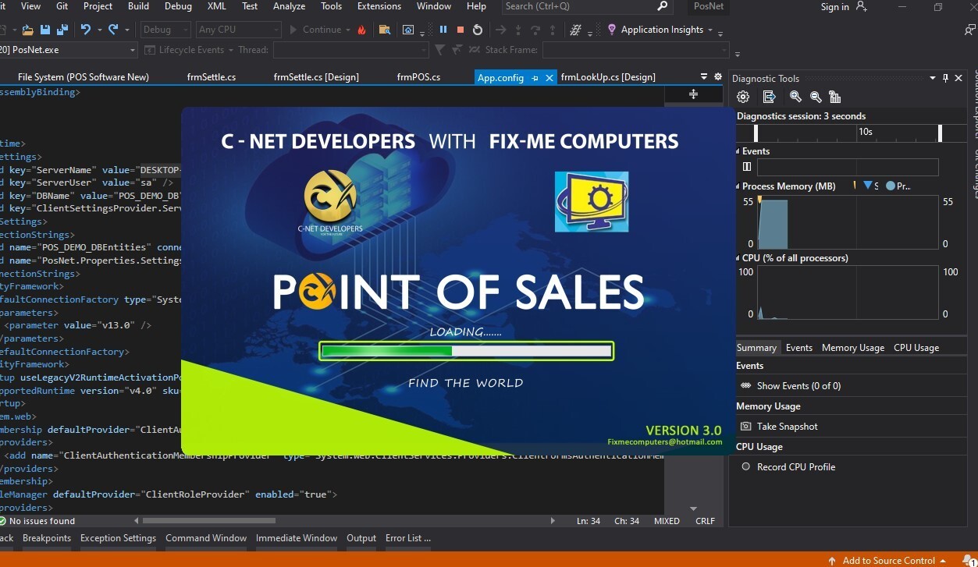Click the Diagnostic Tools export output icon

(x=770, y=97)
